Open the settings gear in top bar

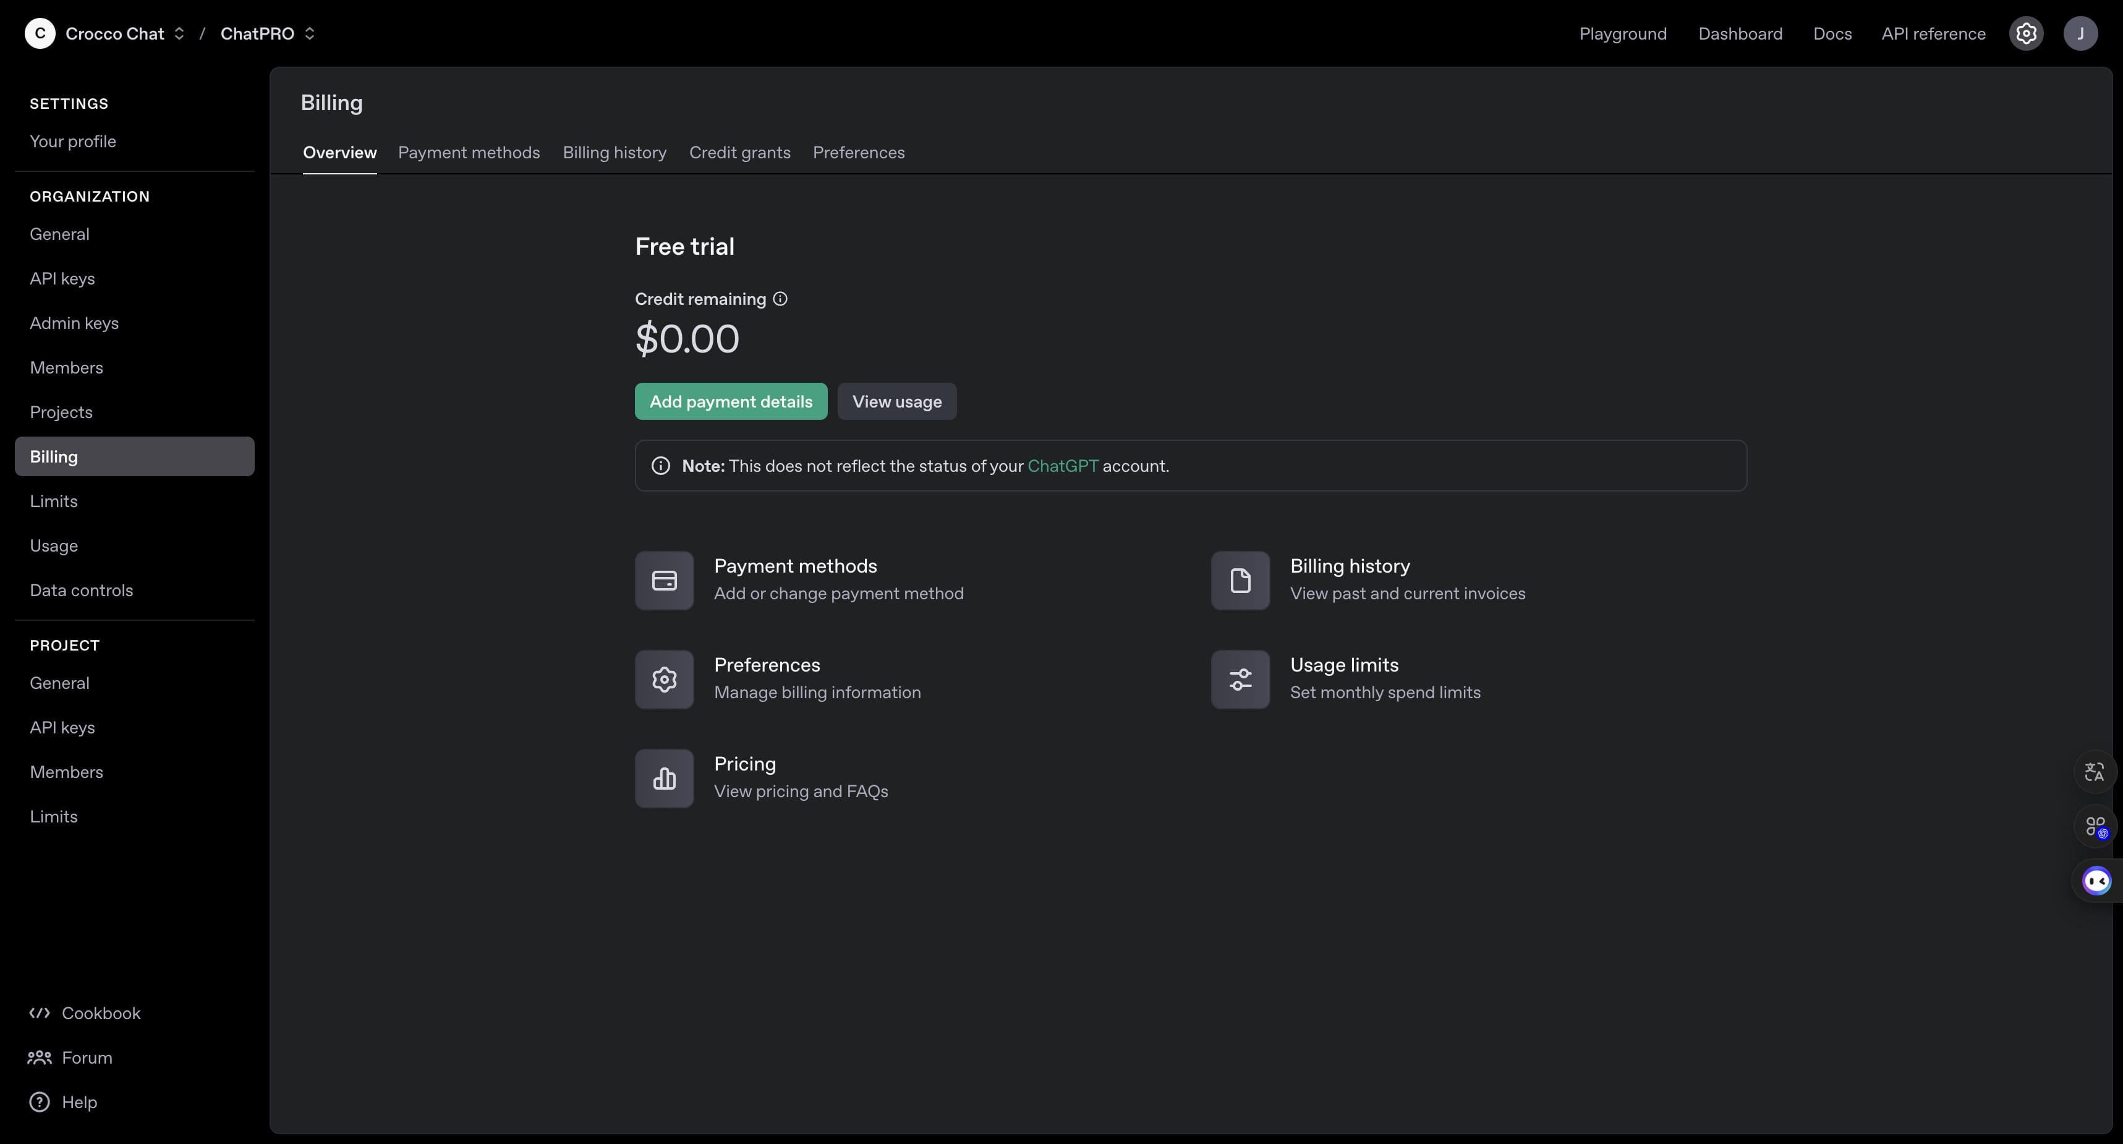pos(2027,34)
